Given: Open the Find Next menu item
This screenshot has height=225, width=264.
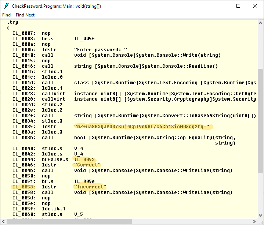Looking at the screenshot, I should 25,15.
